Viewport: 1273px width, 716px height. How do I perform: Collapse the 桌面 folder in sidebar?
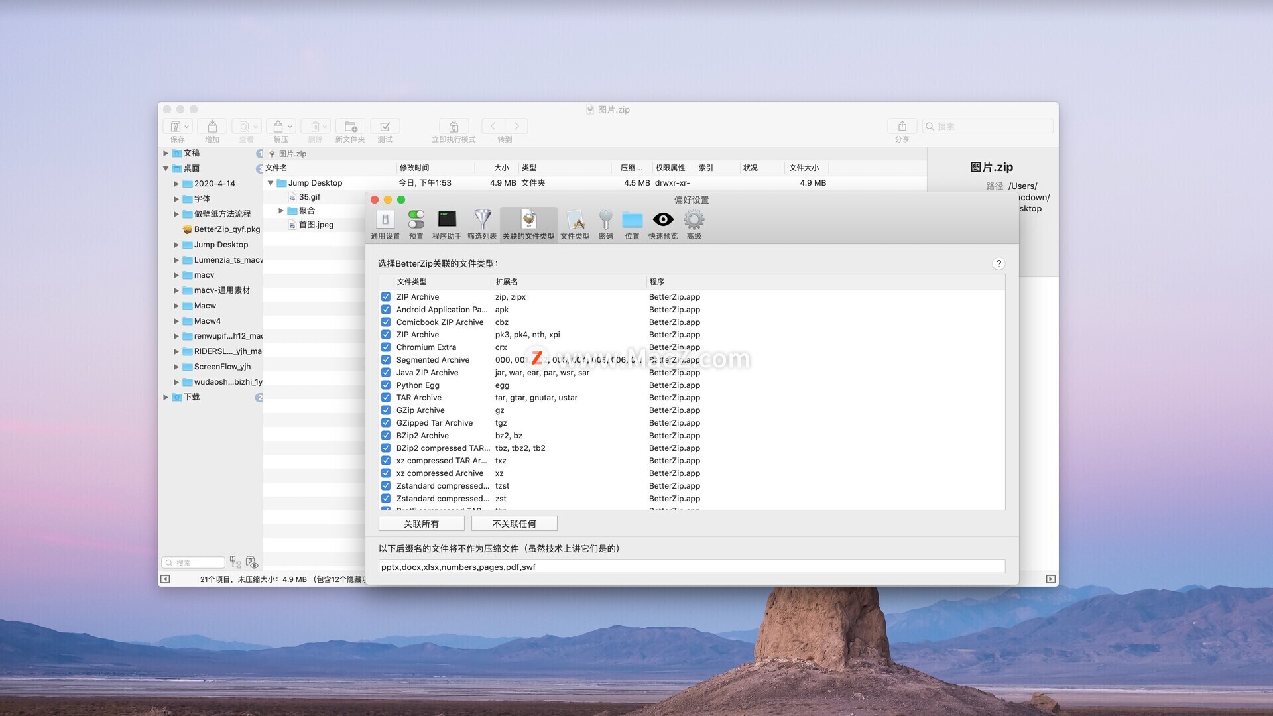[166, 168]
